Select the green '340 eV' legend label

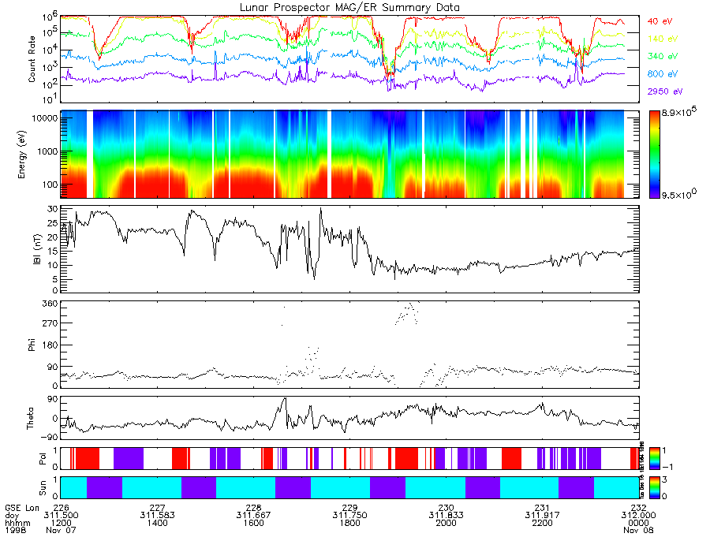tap(663, 56)
